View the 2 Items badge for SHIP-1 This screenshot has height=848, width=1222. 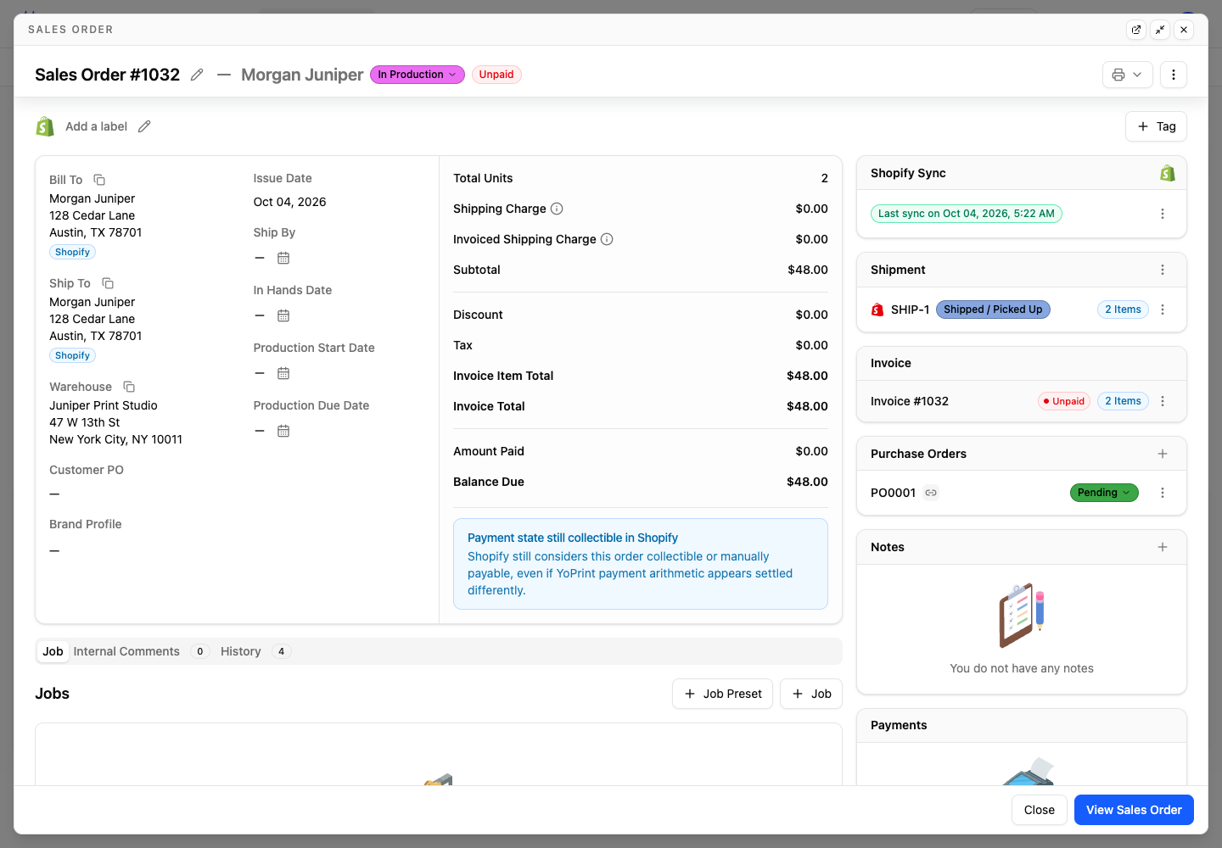click(1123, 310)
